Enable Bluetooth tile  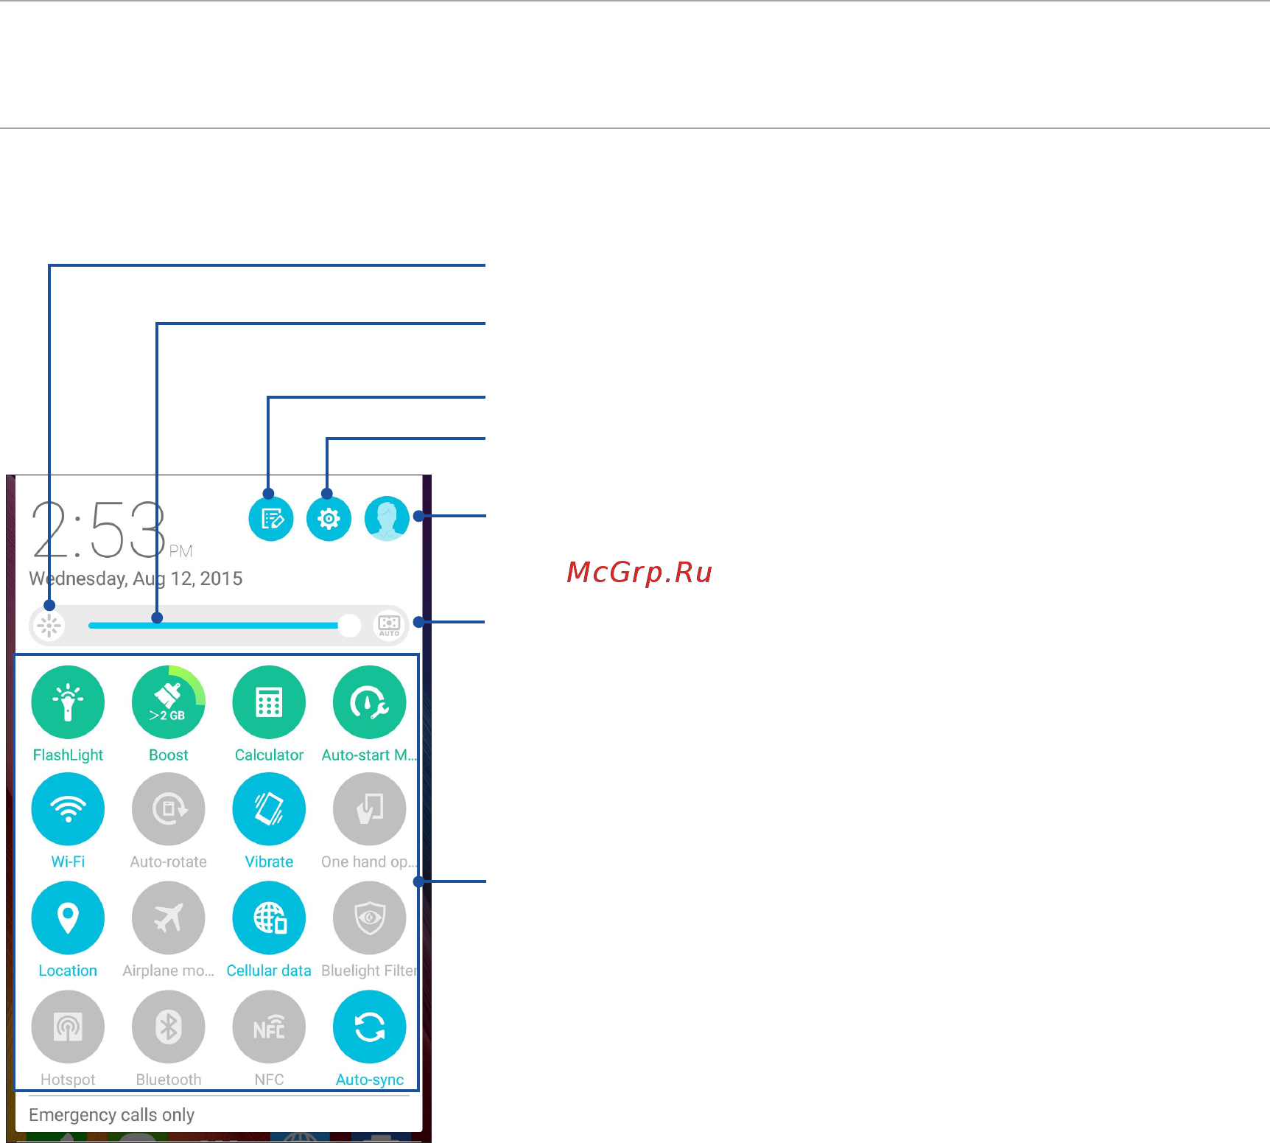[169, 1027]
